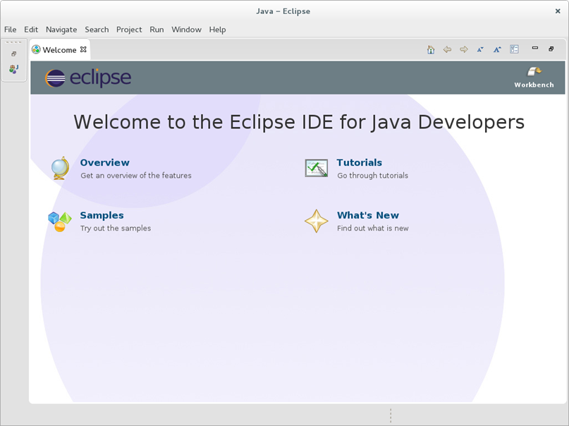569x426 pixels.
Task: Open the Tutorials link
Action: (360, 162)
